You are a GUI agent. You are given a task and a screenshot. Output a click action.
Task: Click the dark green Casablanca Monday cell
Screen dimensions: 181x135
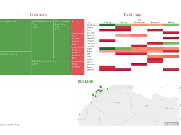tap(107, 25)
